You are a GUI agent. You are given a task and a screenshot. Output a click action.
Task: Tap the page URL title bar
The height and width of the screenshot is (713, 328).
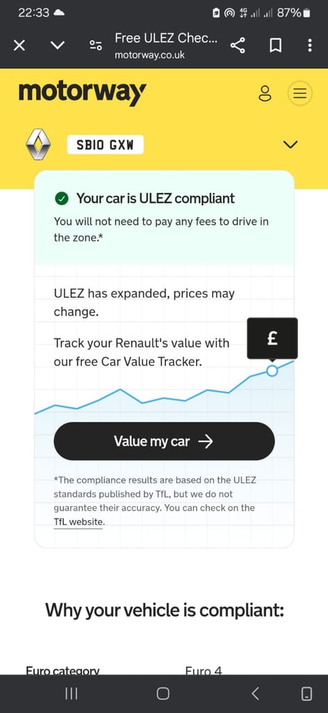pyautogui.click(x=165, y=45)
